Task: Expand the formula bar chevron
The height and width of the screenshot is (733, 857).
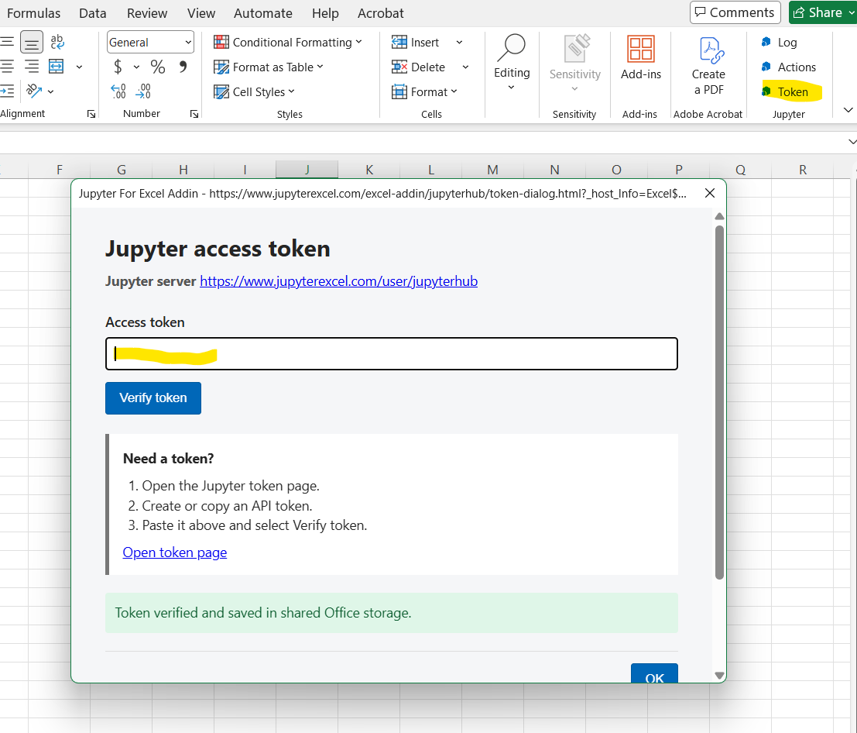Action: click(852, 142)
